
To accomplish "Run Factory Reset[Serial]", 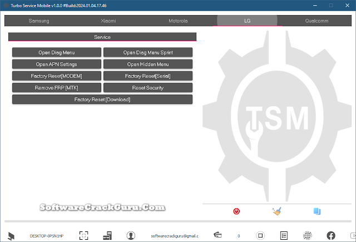I will tap(148, 76).
